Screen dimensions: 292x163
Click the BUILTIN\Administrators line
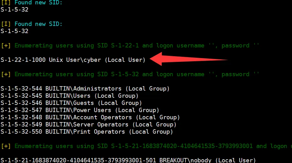(85, 89)
